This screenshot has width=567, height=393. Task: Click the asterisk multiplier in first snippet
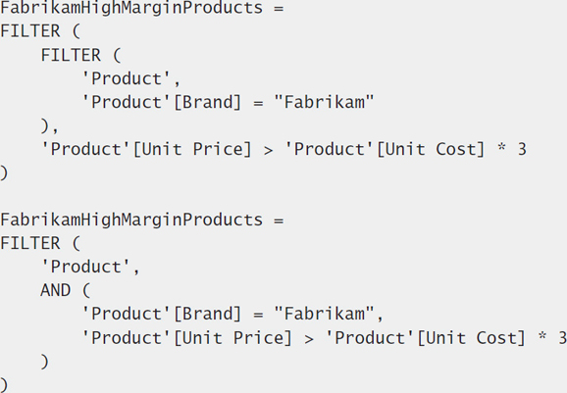point(501,148)
